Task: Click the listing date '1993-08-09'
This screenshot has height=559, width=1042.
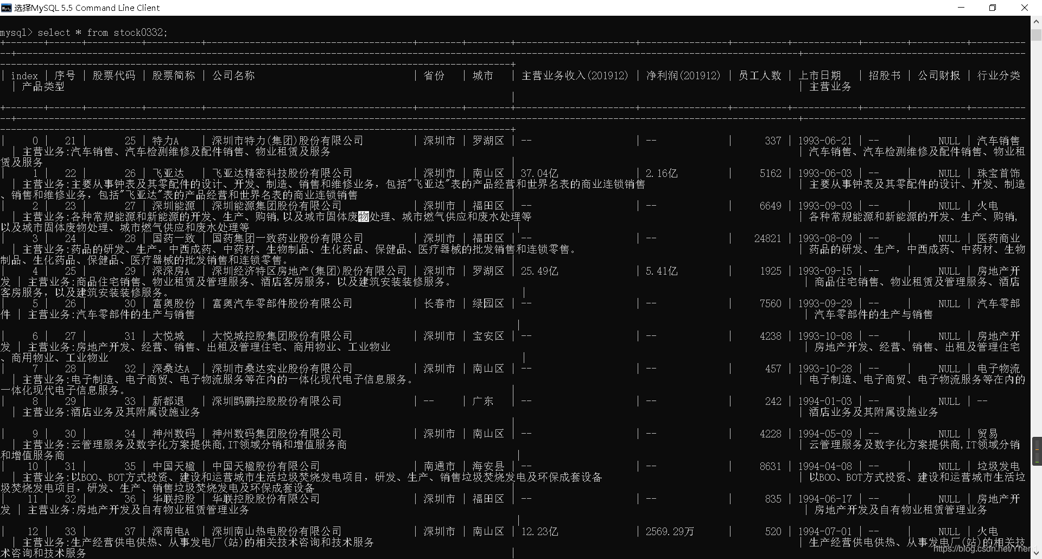Action: [x=825, y=238]
